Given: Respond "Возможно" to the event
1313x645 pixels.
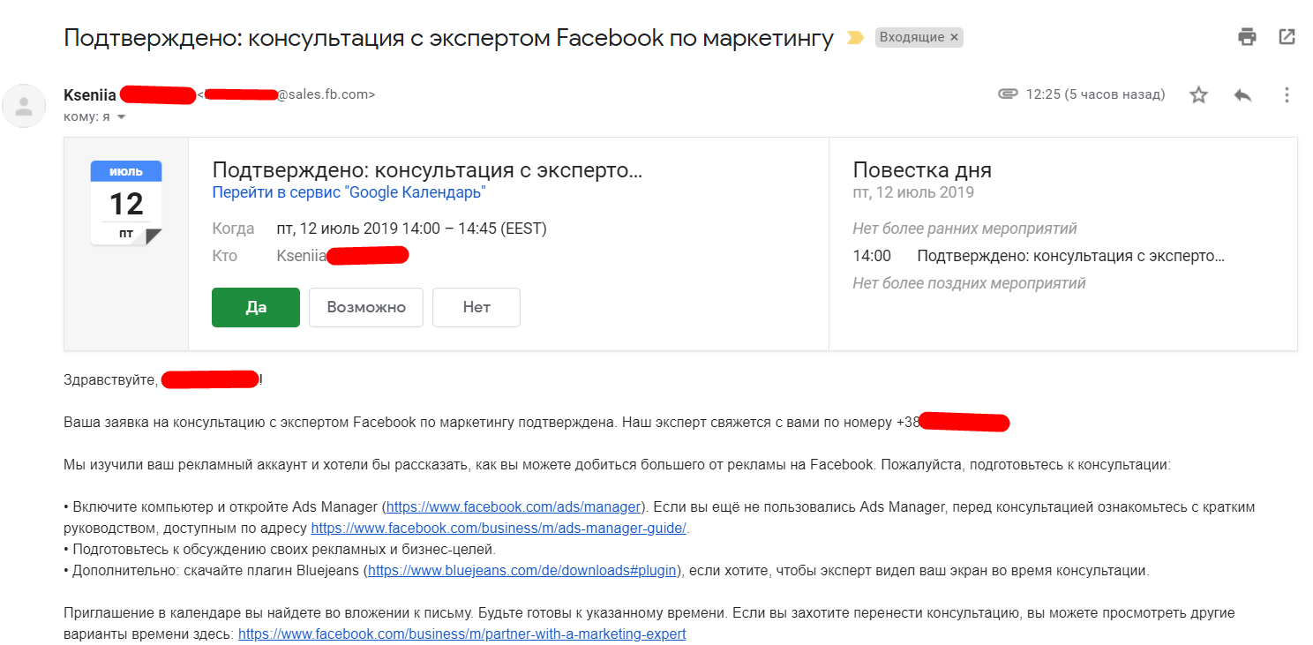Looking at the screenshot, I should 365,306.
